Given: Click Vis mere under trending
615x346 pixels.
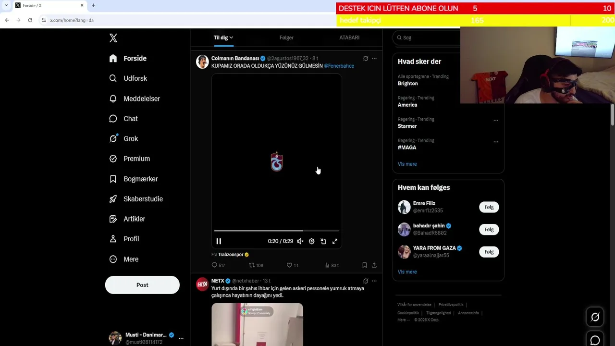Looking at the screenshot, I should (407, 164).
